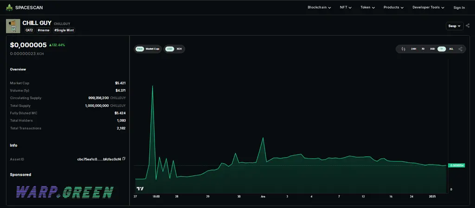Expand the Developer Tools menu
The height and width of the screenshot is (208, 475).
click(428, 7)
